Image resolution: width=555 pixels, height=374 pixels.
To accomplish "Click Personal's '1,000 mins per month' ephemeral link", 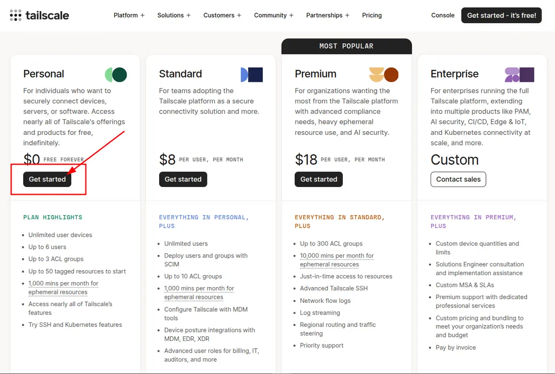I will point(63,288).
